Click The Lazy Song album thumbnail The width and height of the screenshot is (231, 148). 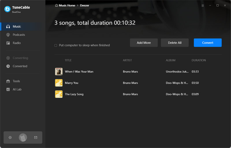(59, 94)
